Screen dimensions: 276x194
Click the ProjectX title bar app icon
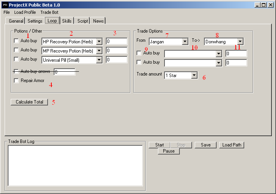[x=5, y=5]
